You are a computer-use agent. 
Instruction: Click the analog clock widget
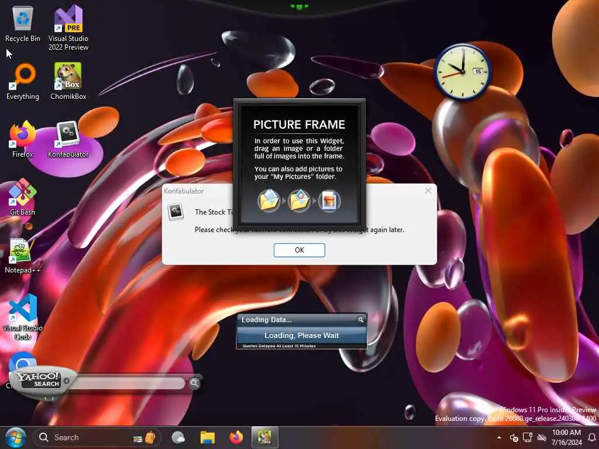click(x=463, y=71)
